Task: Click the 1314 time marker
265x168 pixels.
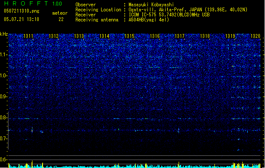Action: point(104,36)
